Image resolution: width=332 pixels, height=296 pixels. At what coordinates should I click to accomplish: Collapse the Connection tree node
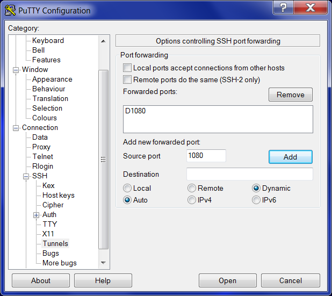point(16,128)
